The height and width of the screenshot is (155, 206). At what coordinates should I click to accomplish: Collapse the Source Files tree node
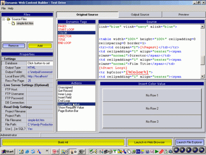click(4, 19)
